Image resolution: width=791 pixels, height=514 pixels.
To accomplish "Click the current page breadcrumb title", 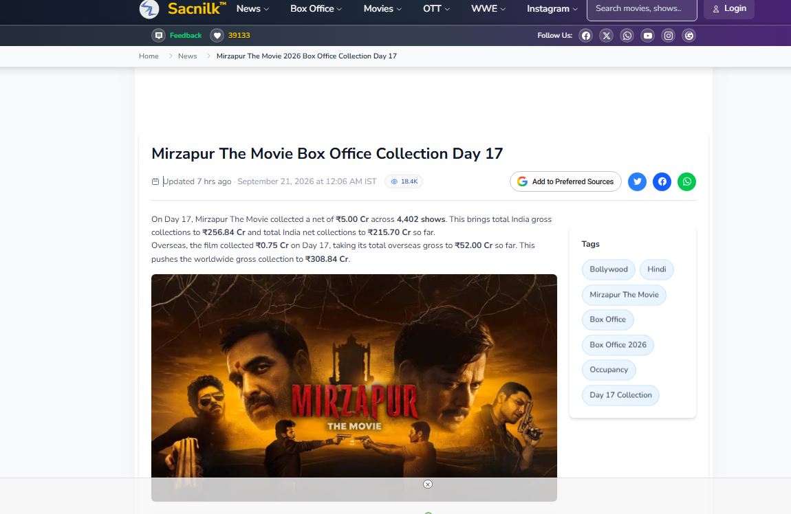I will (307, 56).
